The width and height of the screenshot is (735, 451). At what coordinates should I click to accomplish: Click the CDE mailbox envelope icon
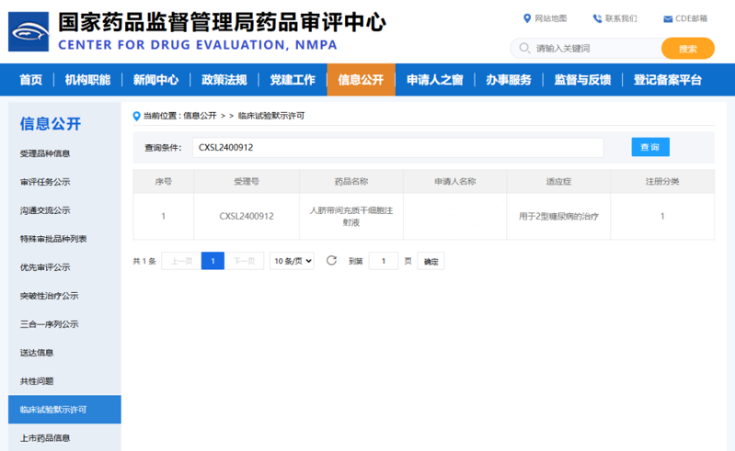click(668, 18)
